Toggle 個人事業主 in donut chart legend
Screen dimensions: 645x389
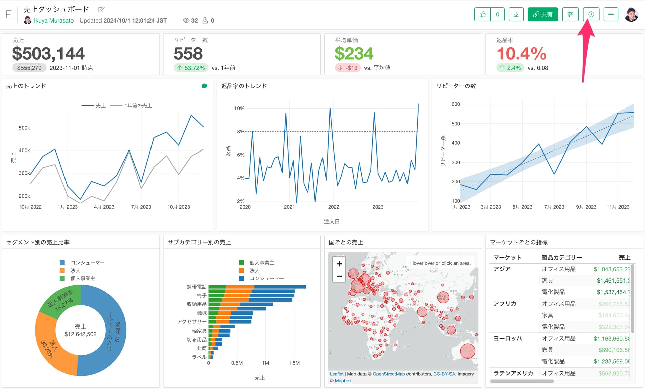coord(78,278)
